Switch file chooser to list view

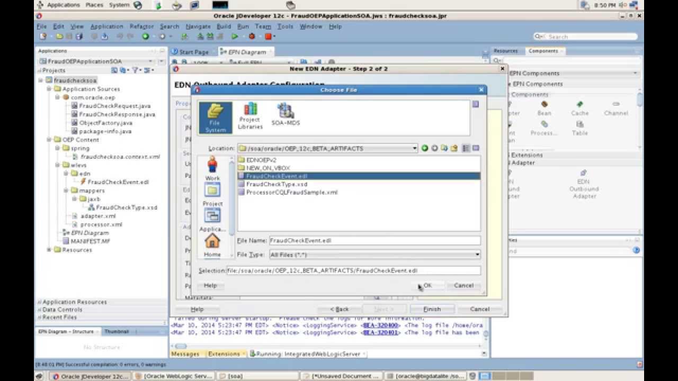pyautogui.click(x=466, y=149)
